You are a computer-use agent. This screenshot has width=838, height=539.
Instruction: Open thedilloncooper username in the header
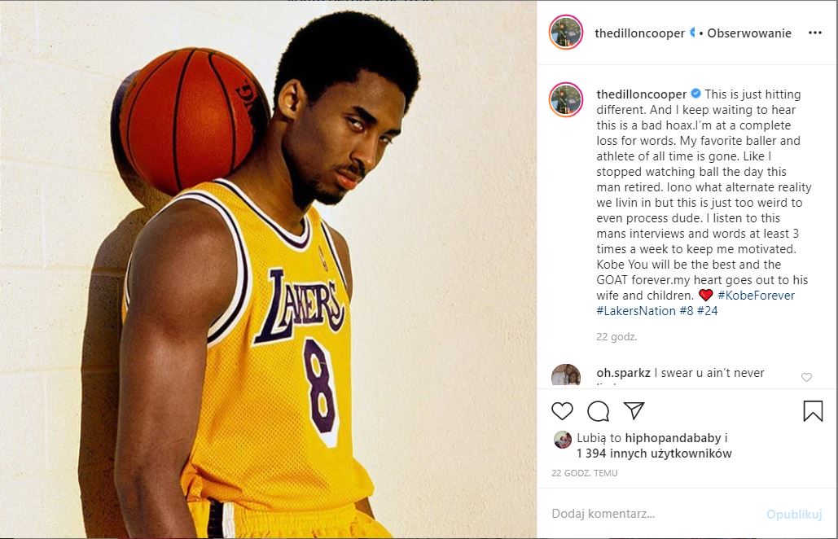coord(639,33)
